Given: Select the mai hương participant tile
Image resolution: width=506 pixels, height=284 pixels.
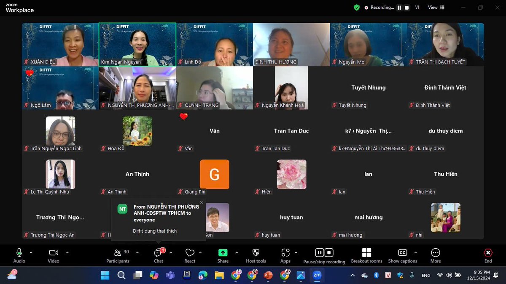Looking at the screenshot, I should point(369,218).
